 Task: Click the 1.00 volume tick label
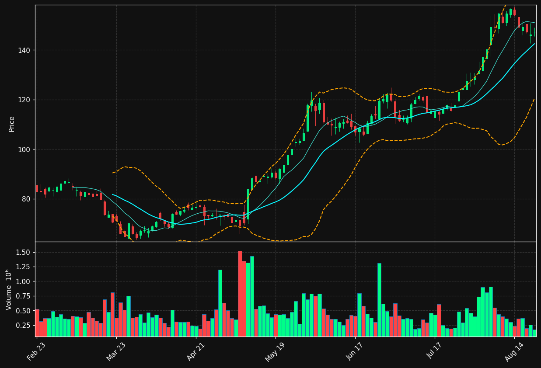[x=24, y=281]
